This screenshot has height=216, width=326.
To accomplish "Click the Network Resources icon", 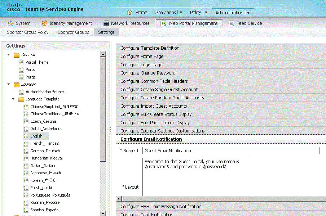I will pyautogui.click(x=106, y=23).
